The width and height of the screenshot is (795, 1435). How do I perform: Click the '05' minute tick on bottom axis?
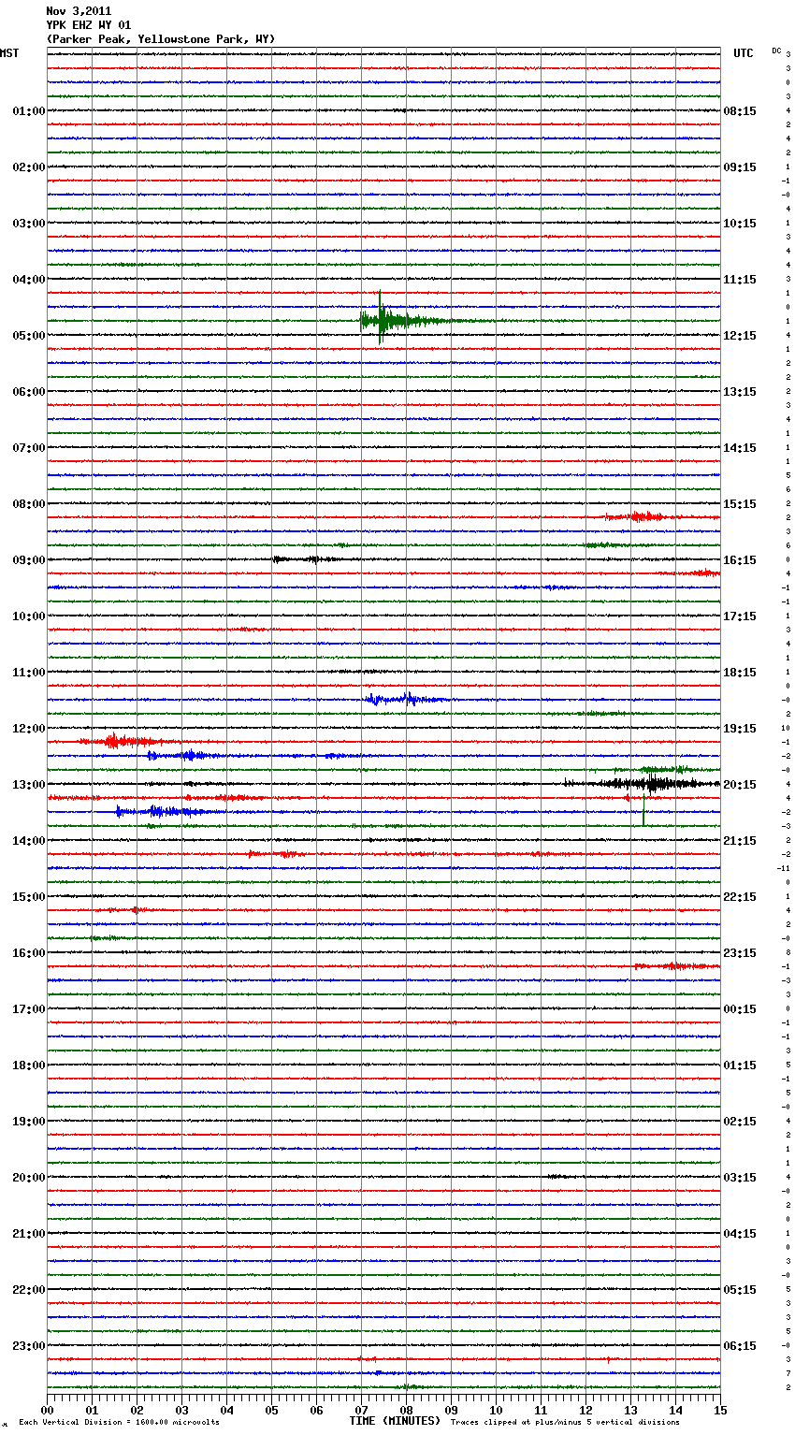(272, 1410)
